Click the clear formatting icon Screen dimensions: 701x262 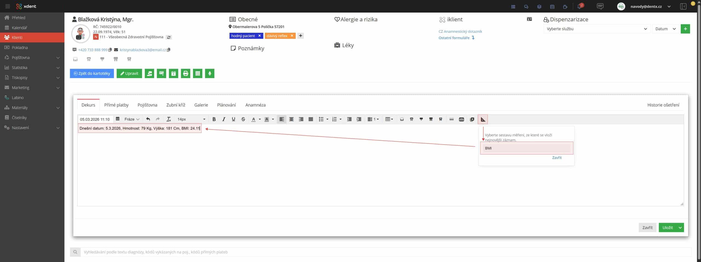(169, 119)
